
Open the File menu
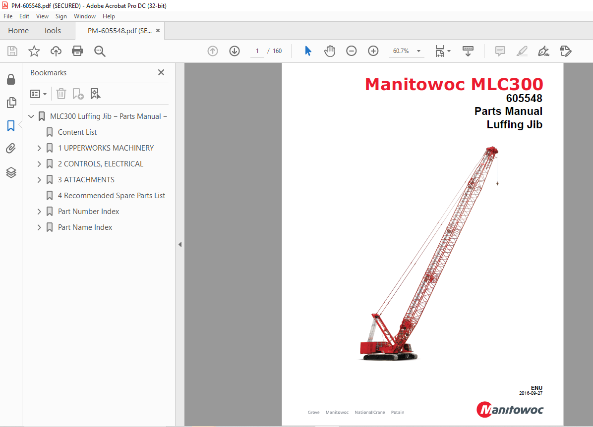tap(8, 16)
